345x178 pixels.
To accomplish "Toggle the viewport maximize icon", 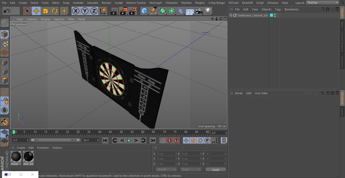I will pos(225,19).
